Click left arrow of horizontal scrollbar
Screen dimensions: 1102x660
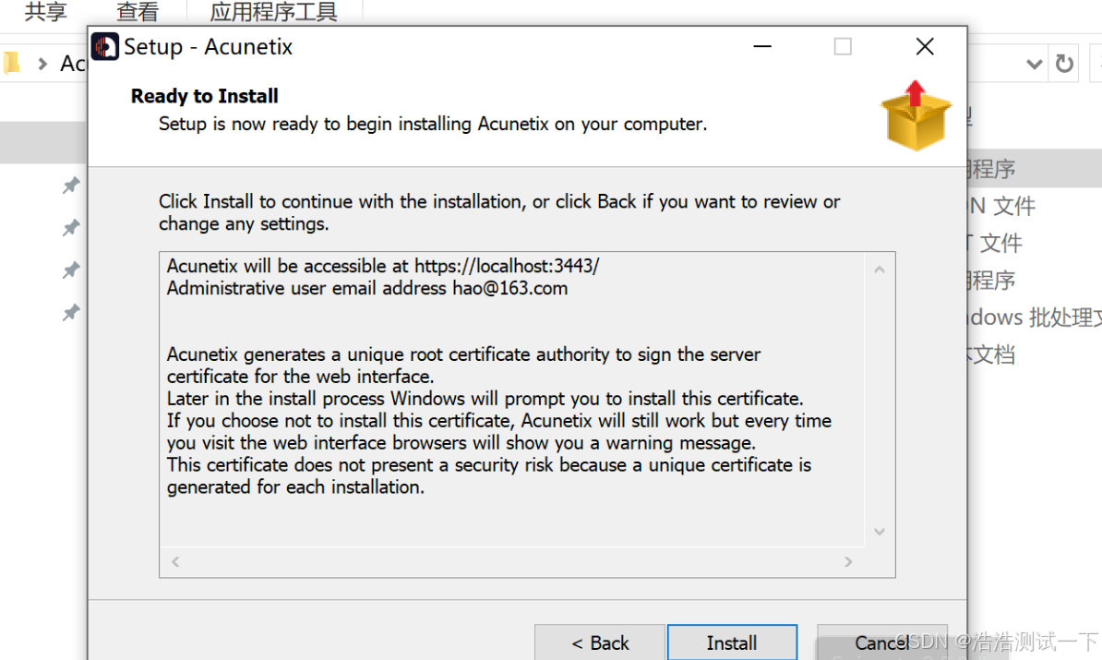175,561
